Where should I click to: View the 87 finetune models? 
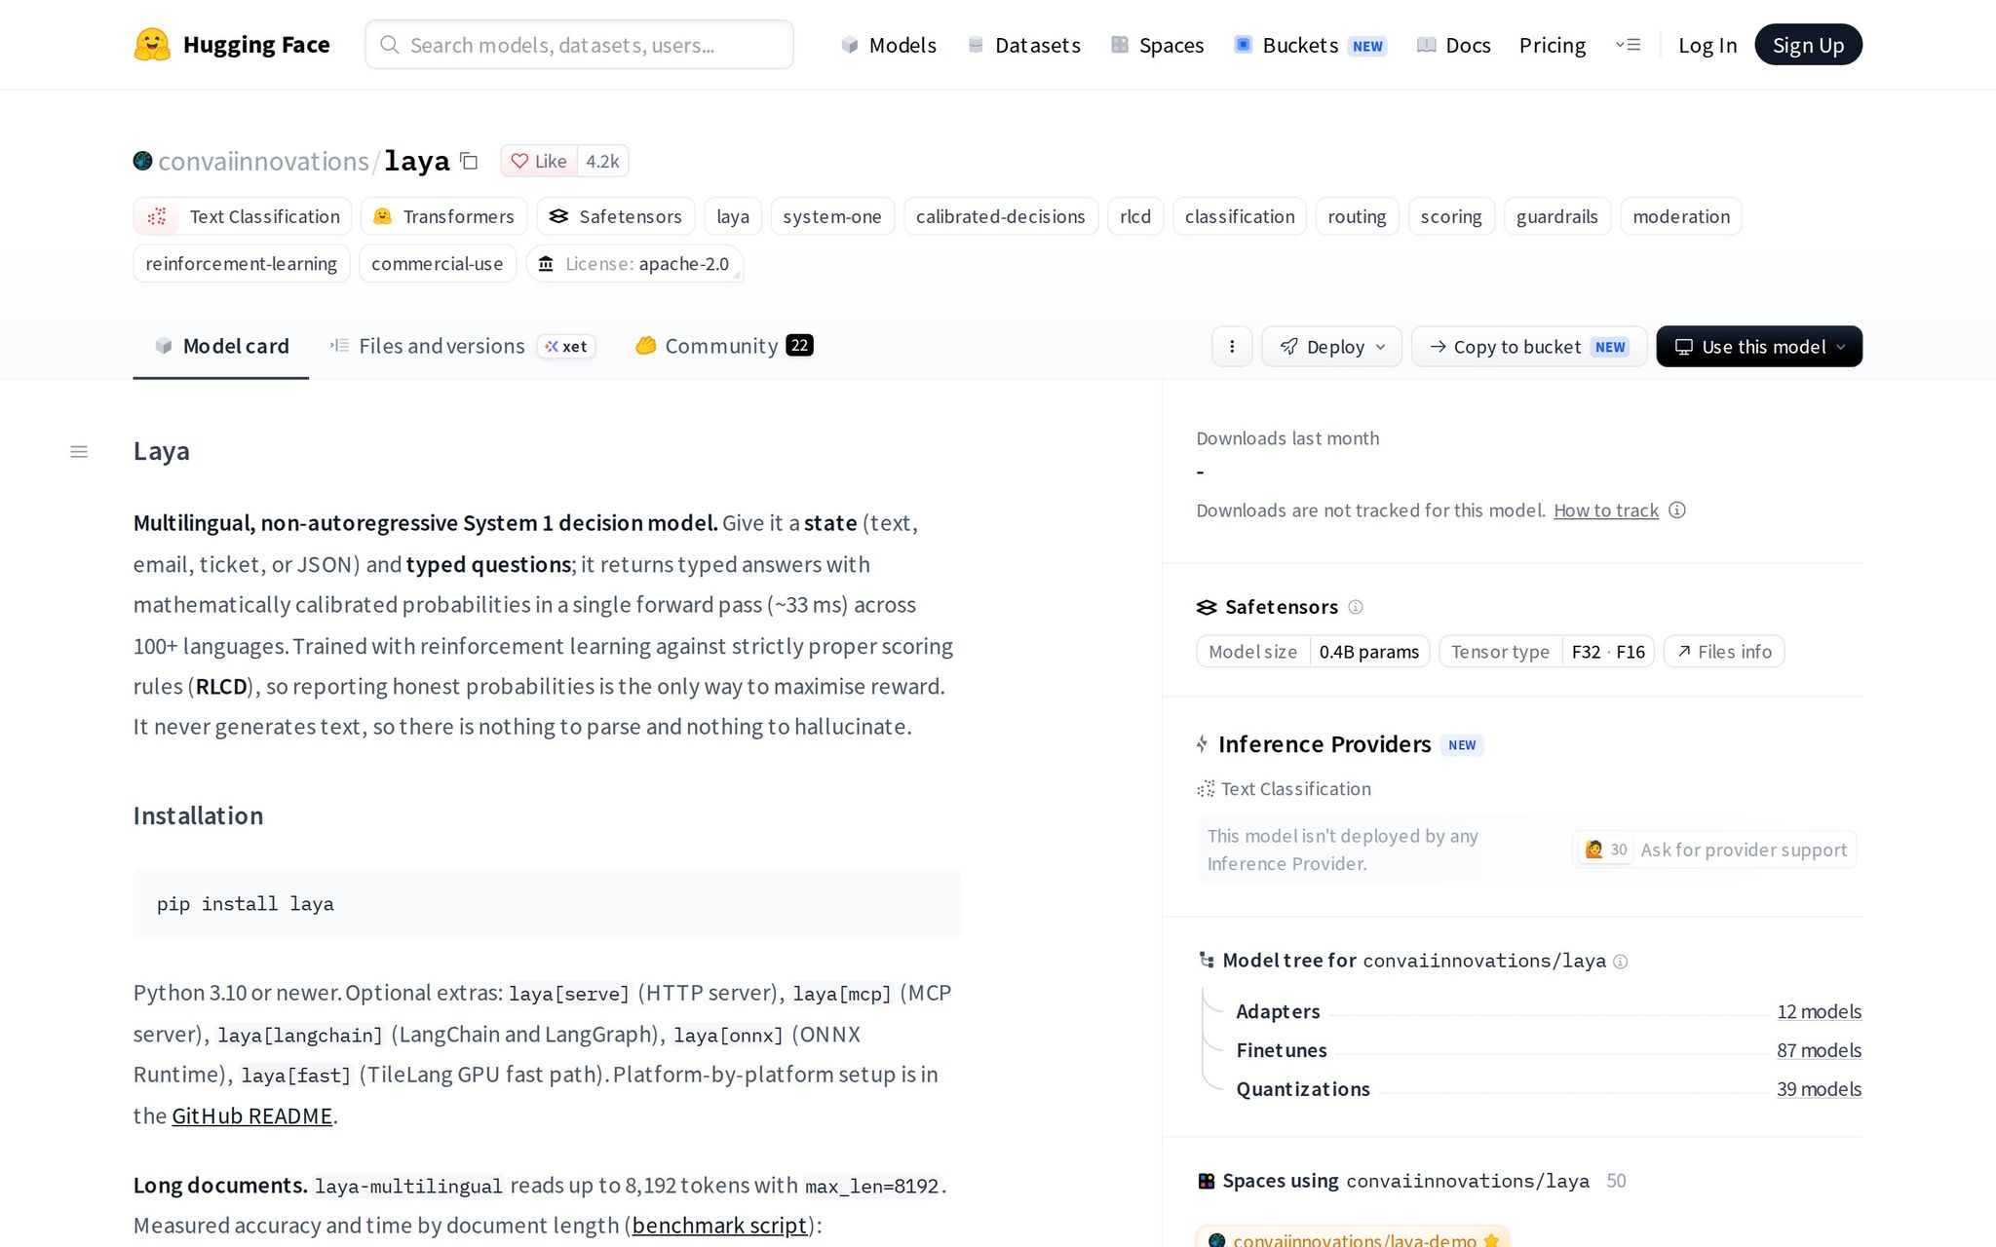pyautogui.click(x=1819, y=1050)
